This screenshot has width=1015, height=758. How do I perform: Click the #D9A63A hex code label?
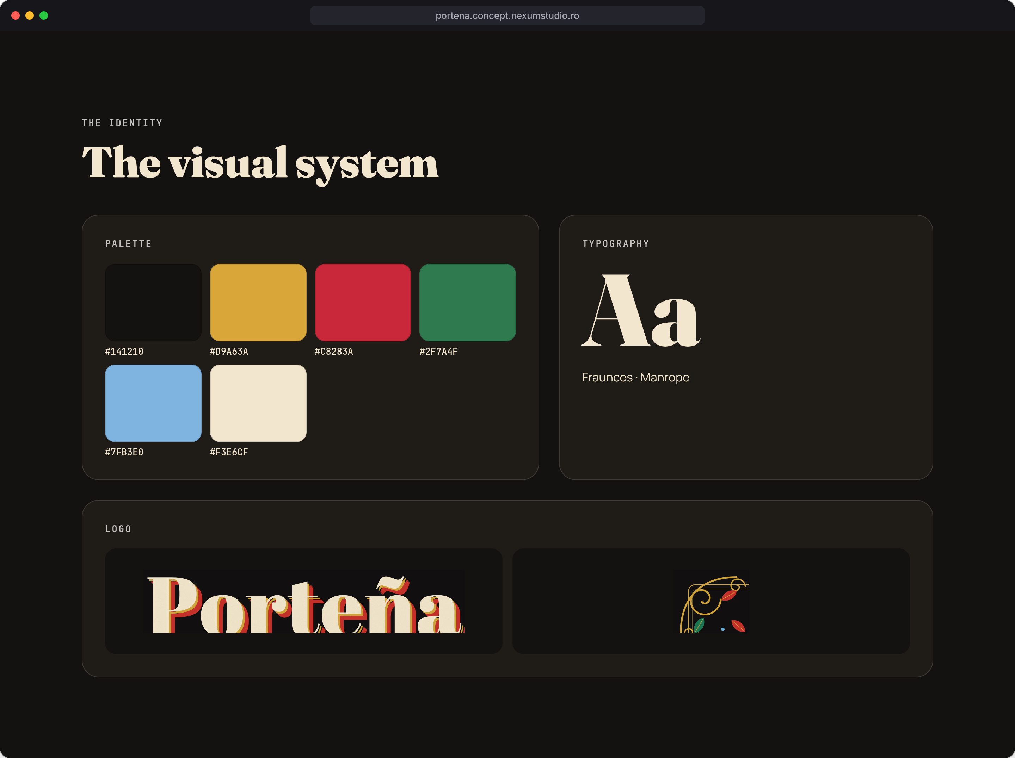pyautogui.click(x=229, y=351)
